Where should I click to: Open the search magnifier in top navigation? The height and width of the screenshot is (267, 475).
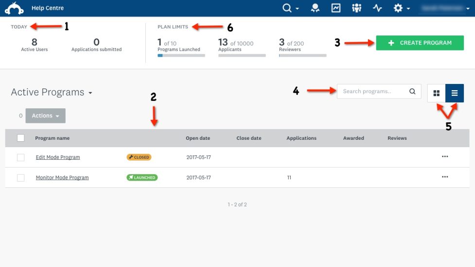pyautogui.click(x=288, y=8)
